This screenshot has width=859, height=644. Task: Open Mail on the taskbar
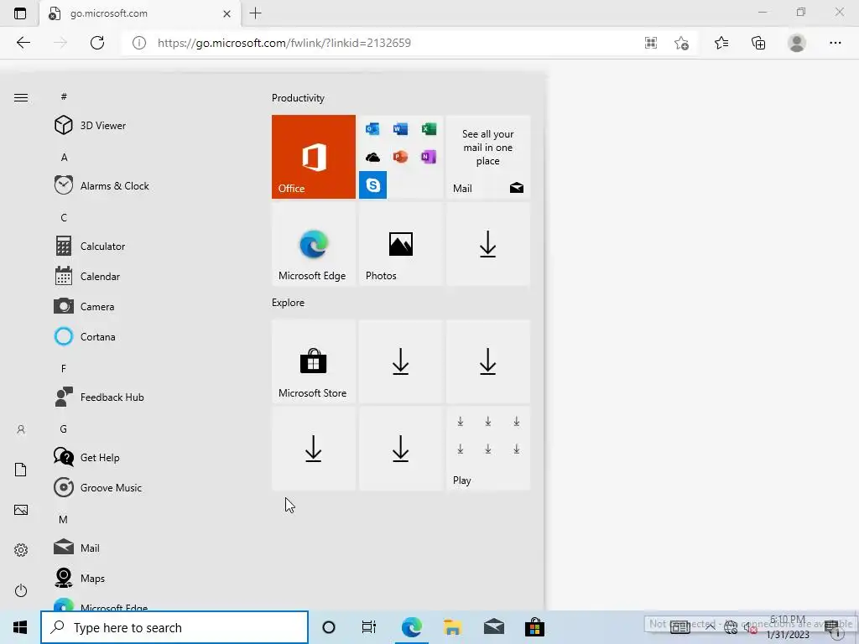coord(493,627)
